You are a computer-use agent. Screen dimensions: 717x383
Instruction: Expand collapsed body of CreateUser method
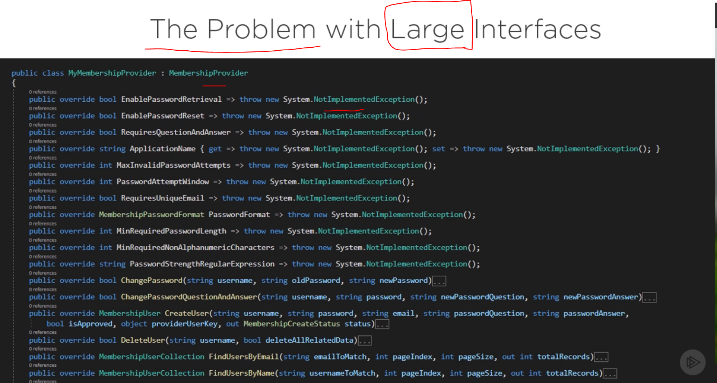tap(382, 324)
